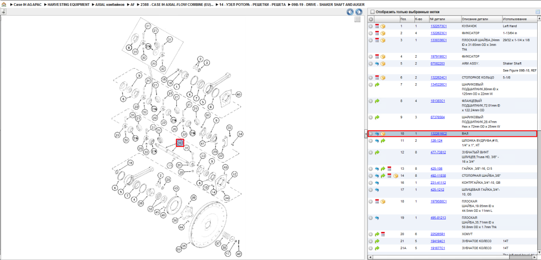Click the notes flag icon for КУЛАЧОК
Viewport: 541px width, 260px height.
[x=377, y=26]
